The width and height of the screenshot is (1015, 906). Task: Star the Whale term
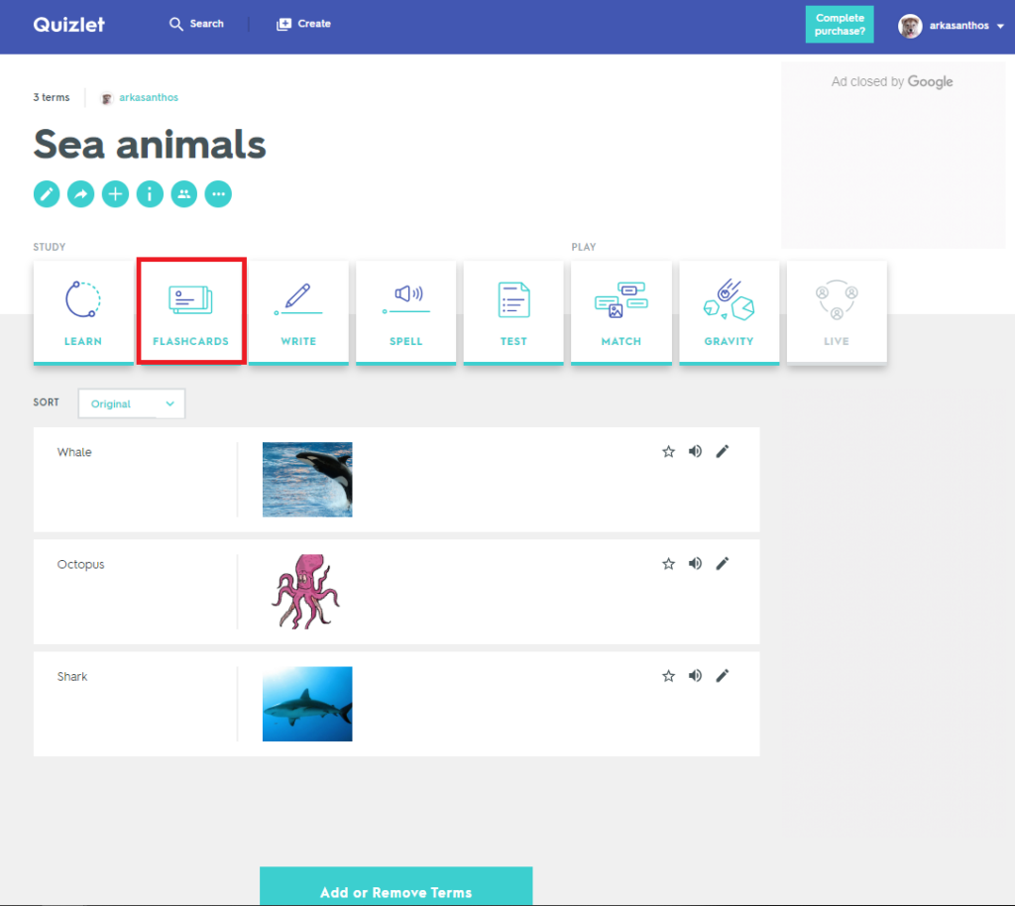[x=667, y=451]
